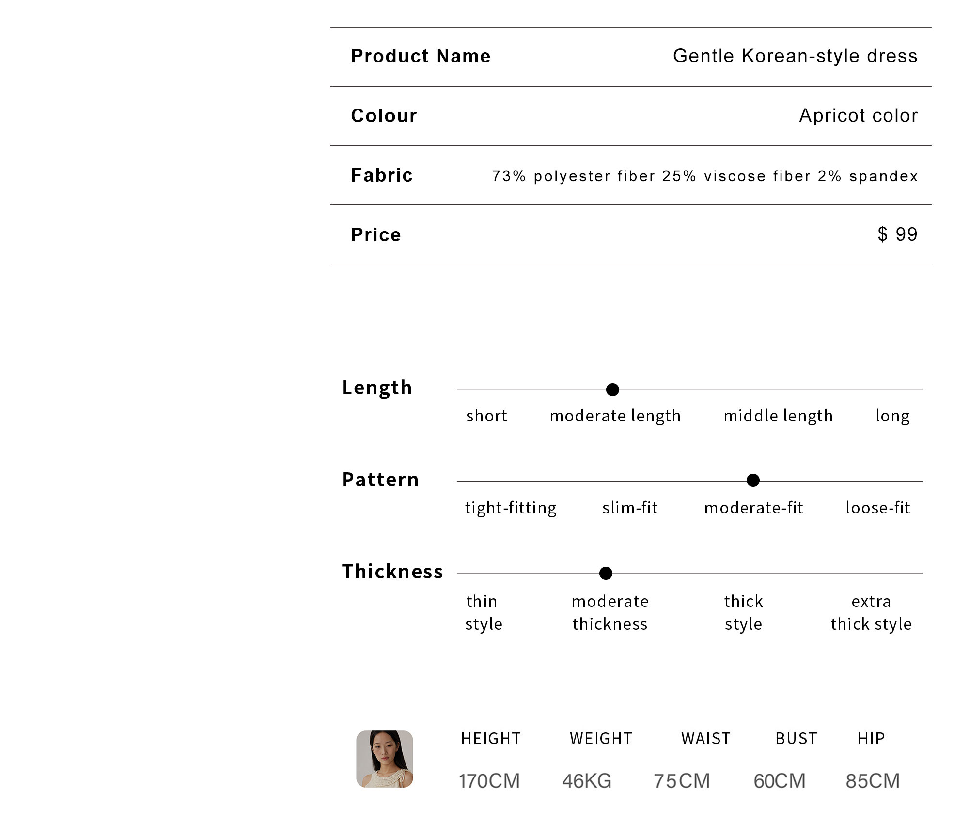Click the '$ 99' price value
The height and width of the screenshot is (839, 969).
click(897, 234)
